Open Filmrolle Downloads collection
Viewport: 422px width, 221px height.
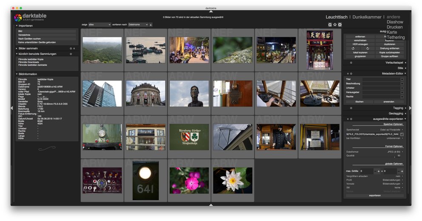pos(29,62)
